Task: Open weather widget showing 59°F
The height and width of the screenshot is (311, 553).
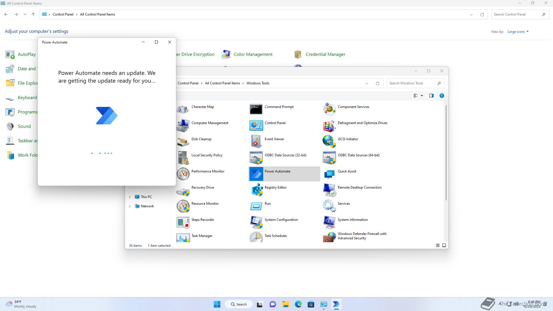Action: (21, 304)
